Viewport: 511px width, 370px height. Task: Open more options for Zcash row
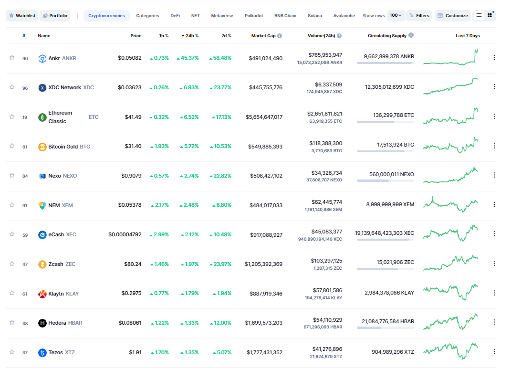coord(494,264)
